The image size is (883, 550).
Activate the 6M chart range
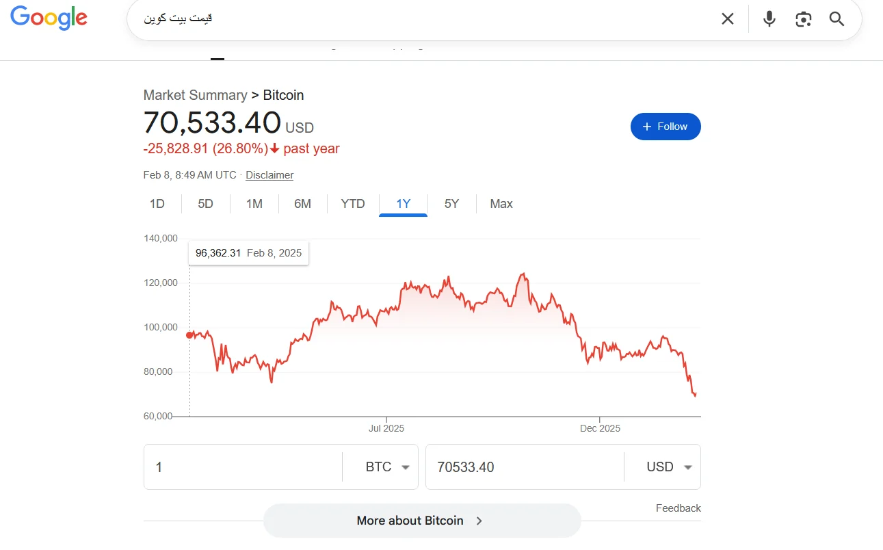[x=303, y=203]
